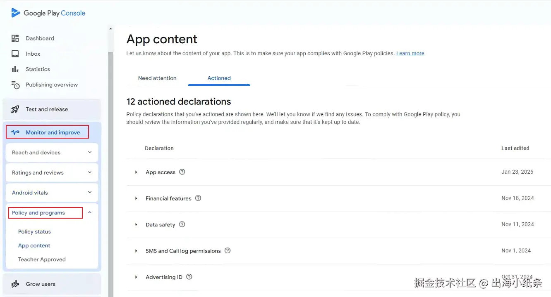Image resolution: width=551 pixels, height=297 pixels.
Task: Click help icon beside Data safety
Action: click(182, 224)
